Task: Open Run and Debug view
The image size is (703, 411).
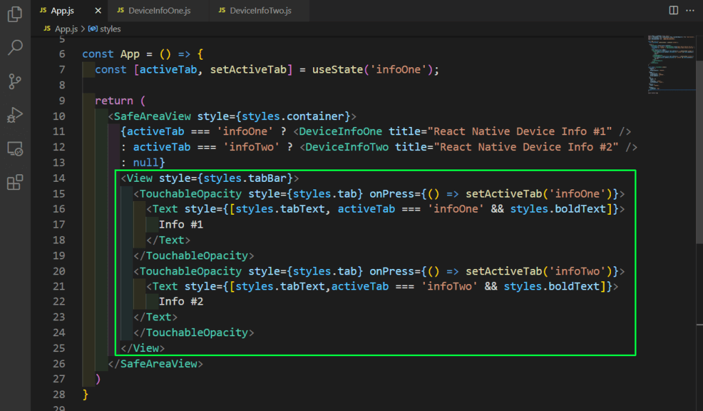Action: tap(15, 115)
